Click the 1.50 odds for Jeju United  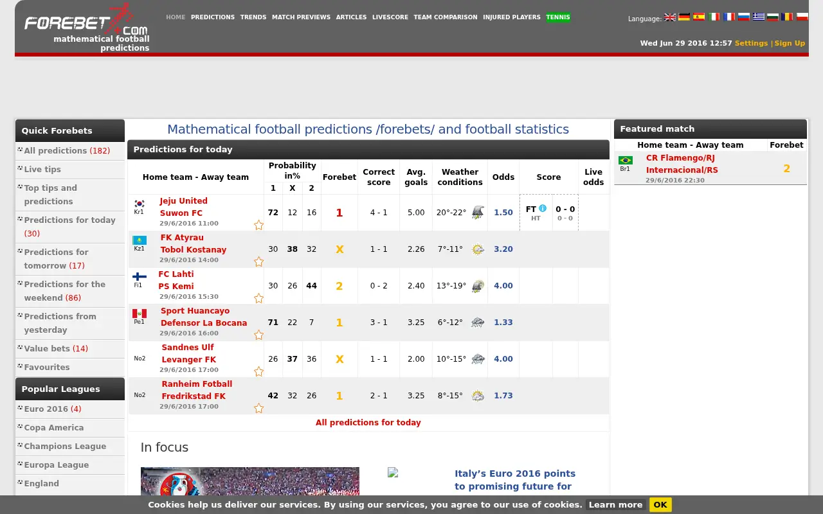coord(503,213)
